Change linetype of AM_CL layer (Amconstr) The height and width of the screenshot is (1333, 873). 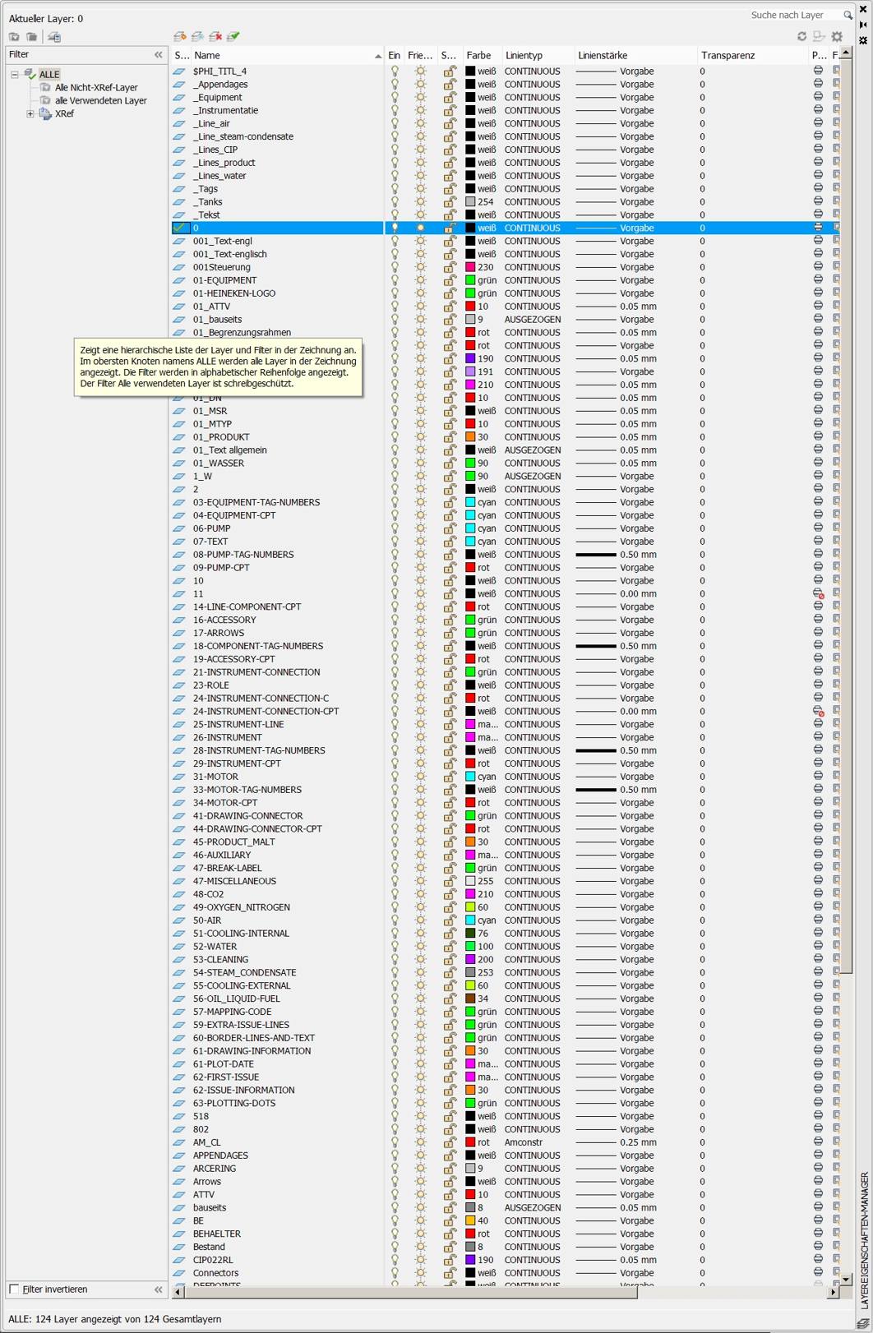click(523, 1142)
